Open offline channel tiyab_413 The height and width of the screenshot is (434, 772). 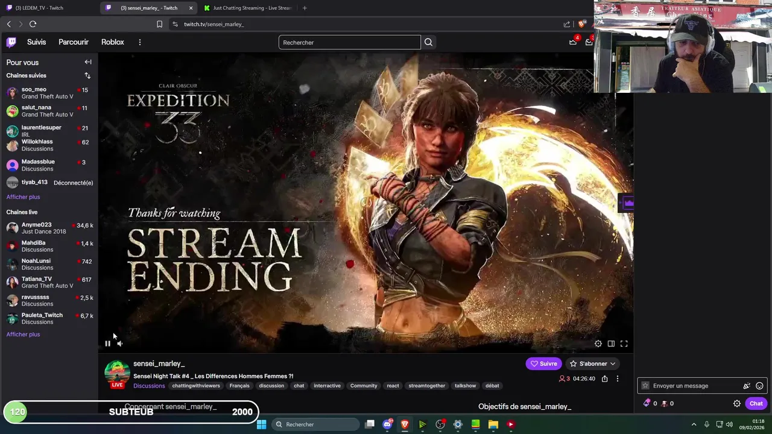[x=49, y=183]
